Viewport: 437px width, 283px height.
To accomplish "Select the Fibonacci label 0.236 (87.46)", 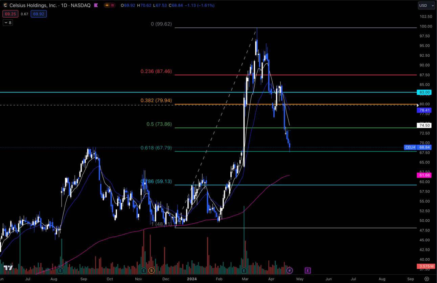I will [x=156, y=72].
